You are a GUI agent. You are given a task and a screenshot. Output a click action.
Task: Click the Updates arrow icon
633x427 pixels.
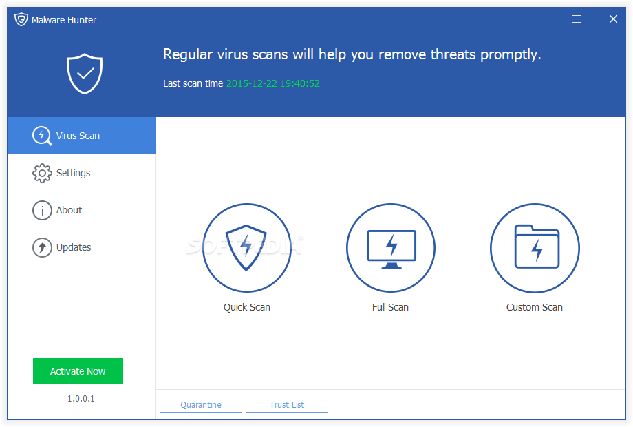pos(42,248)
